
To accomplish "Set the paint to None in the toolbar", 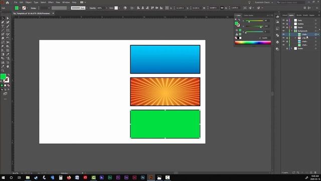I will (9, 85).
